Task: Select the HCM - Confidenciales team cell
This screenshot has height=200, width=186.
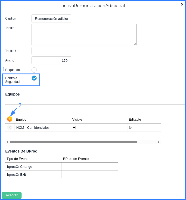Action: click(42, 127)
